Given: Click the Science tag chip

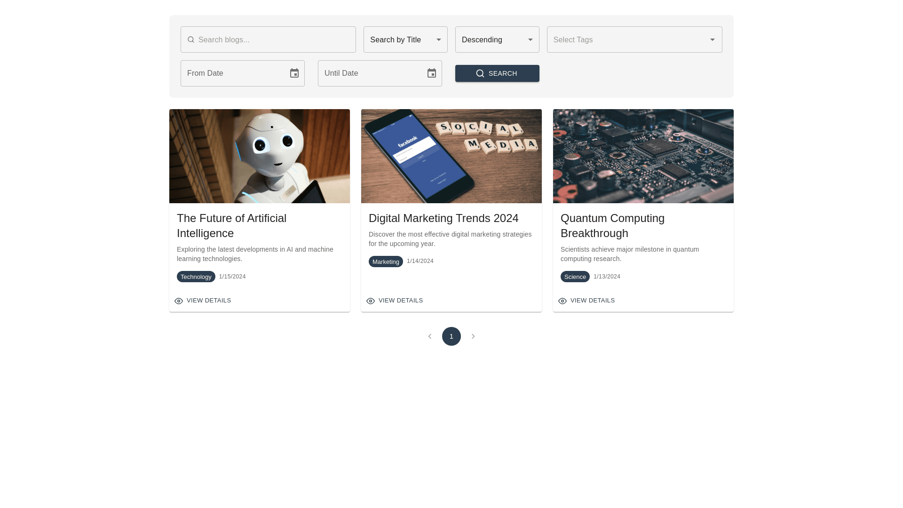Looking at the screenshot, I should tap(575, 277).
